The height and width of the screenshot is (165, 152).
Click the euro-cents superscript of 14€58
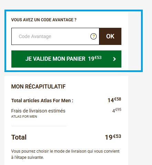click(x=118, y=99)
